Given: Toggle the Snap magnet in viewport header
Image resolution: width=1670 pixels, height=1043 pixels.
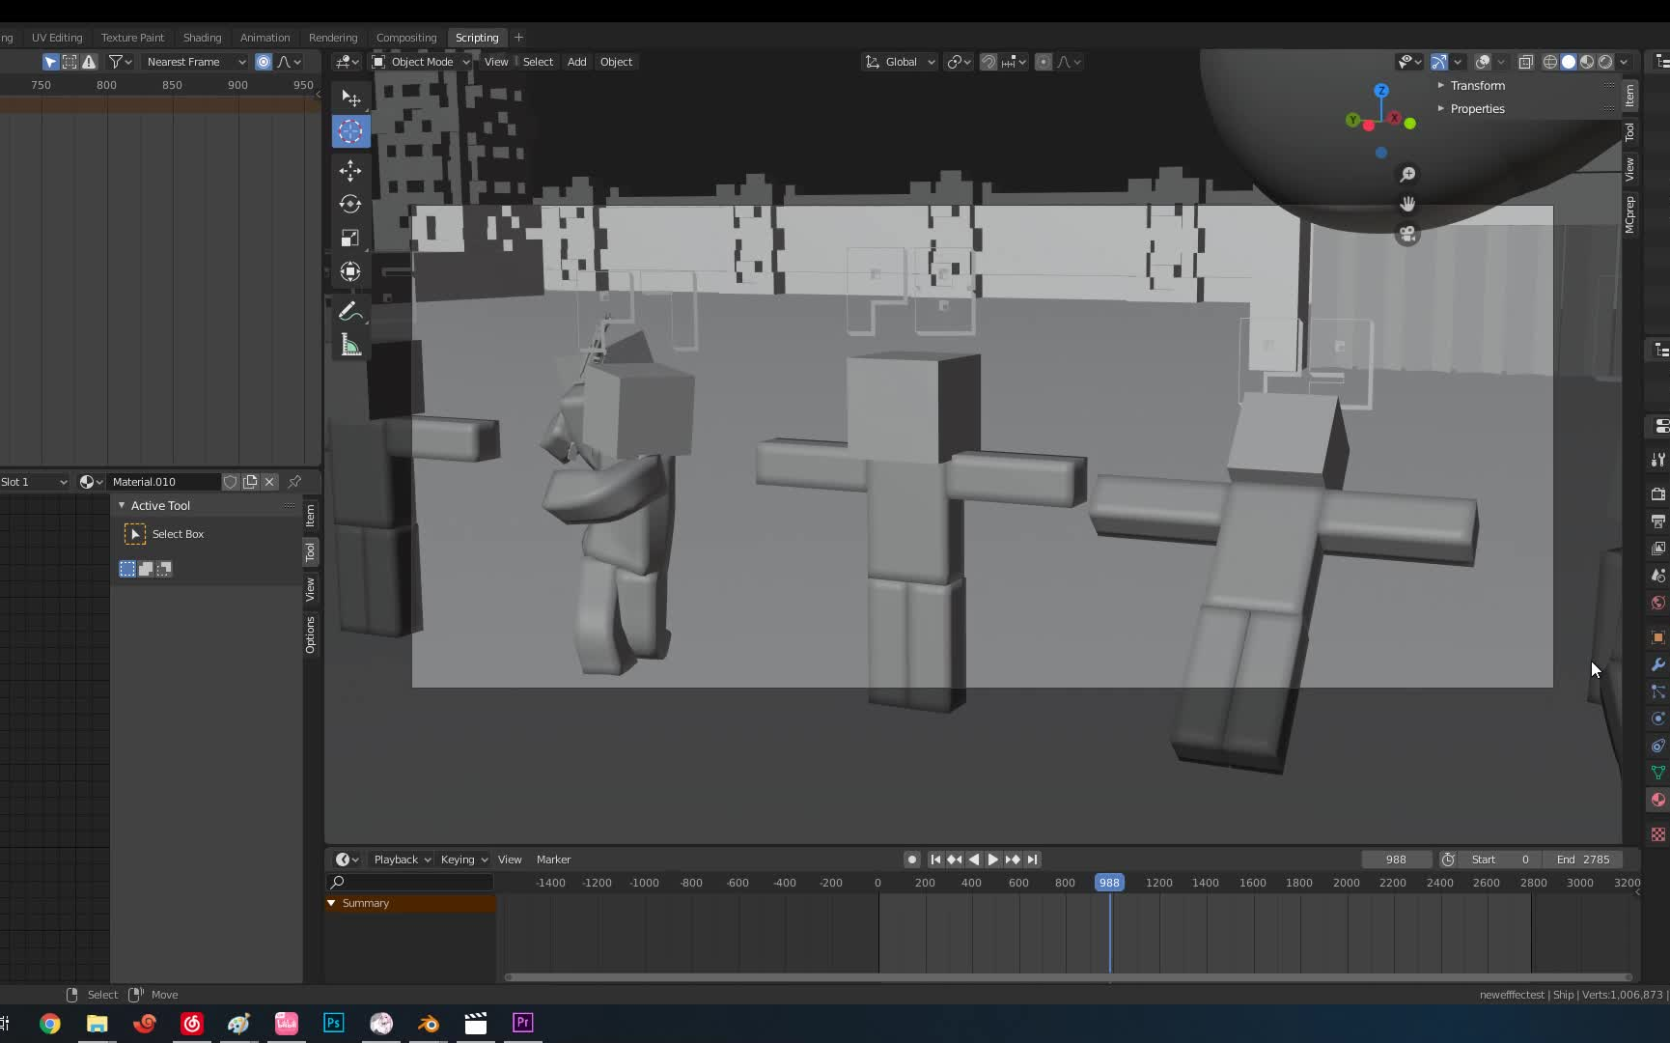Looking at the screenshot, I should pyautogui.click(x=988, y=62).
